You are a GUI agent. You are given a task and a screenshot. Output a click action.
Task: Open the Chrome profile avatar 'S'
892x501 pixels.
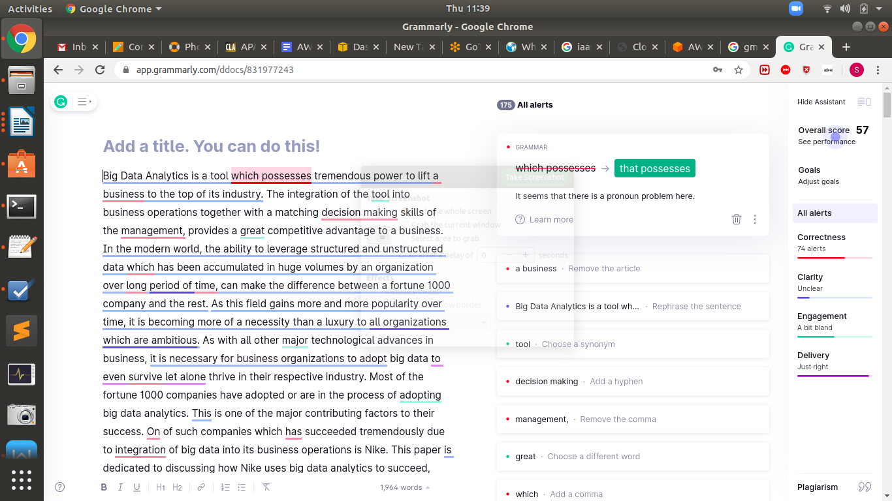(x=857, y=70)
